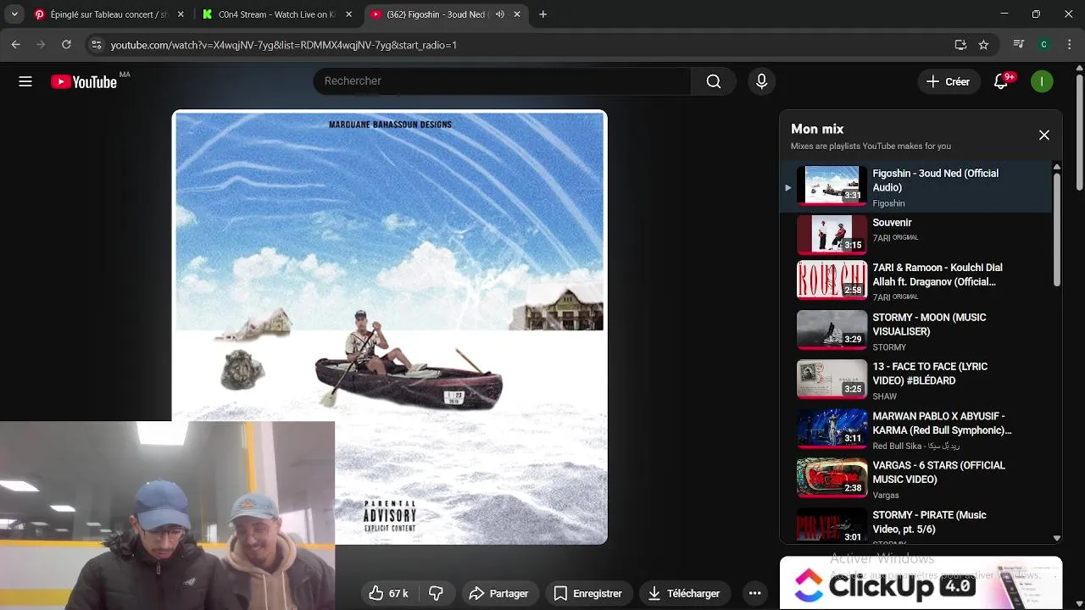The image size is (1085, 610).
Task: Open the account avatar menu
Action: click(1042, 81)
